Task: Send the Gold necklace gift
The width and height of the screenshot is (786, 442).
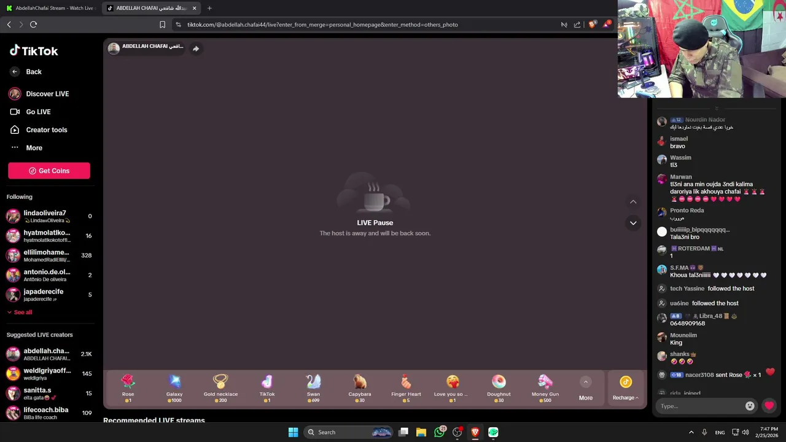Action: coord(220,389)
